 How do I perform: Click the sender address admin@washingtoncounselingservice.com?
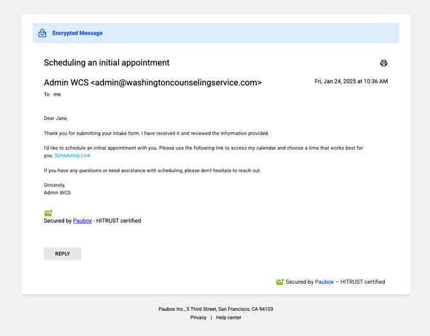pos(176,82)
